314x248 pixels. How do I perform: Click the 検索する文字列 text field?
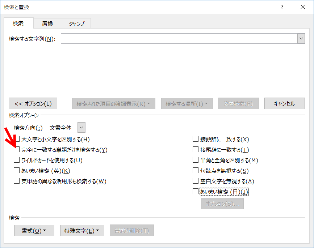pyautogui.click(x=179, y=39)
